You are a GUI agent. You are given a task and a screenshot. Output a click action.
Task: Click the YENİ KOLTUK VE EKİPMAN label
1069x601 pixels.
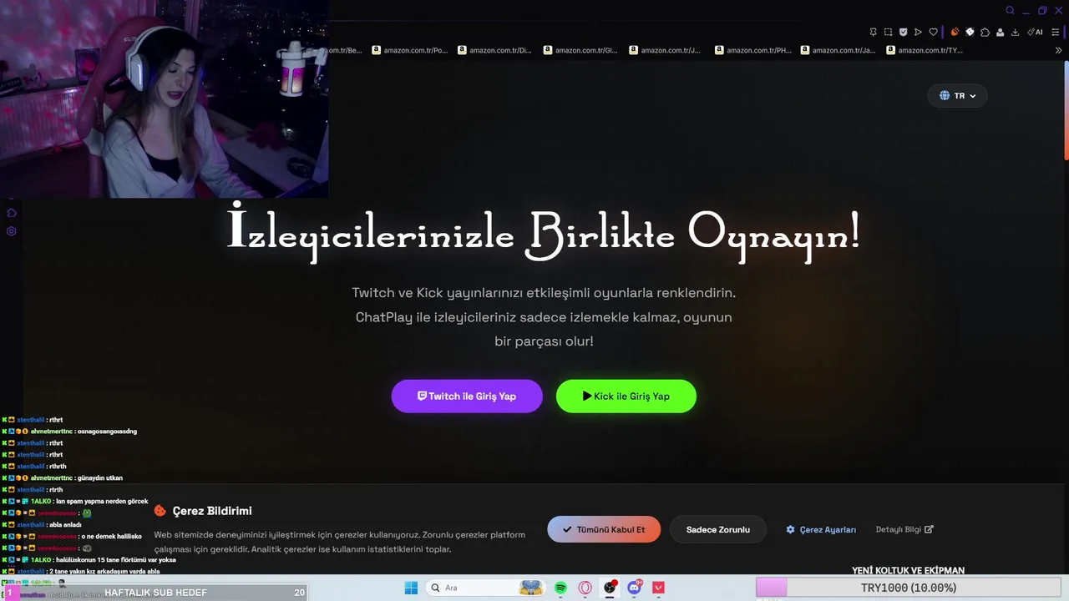point(908,570)
